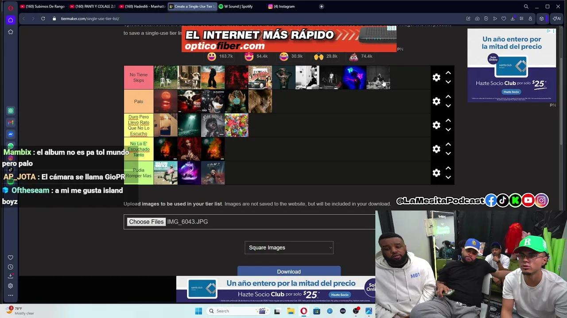Open settings gear for Podia Romper Mas tier

click(x=436, y=173)
